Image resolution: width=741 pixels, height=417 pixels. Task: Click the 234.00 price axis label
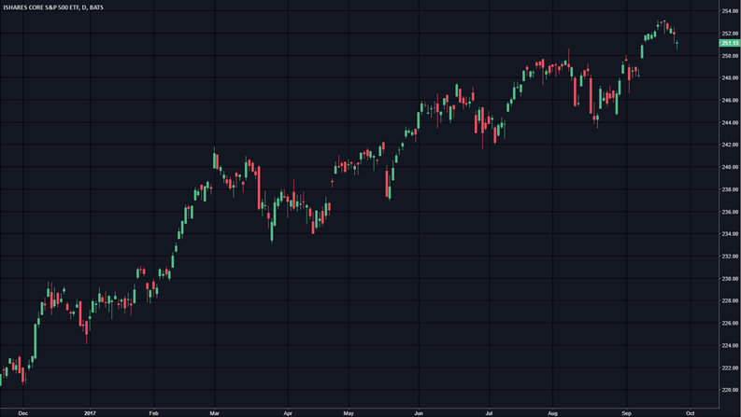coord(730,234)
